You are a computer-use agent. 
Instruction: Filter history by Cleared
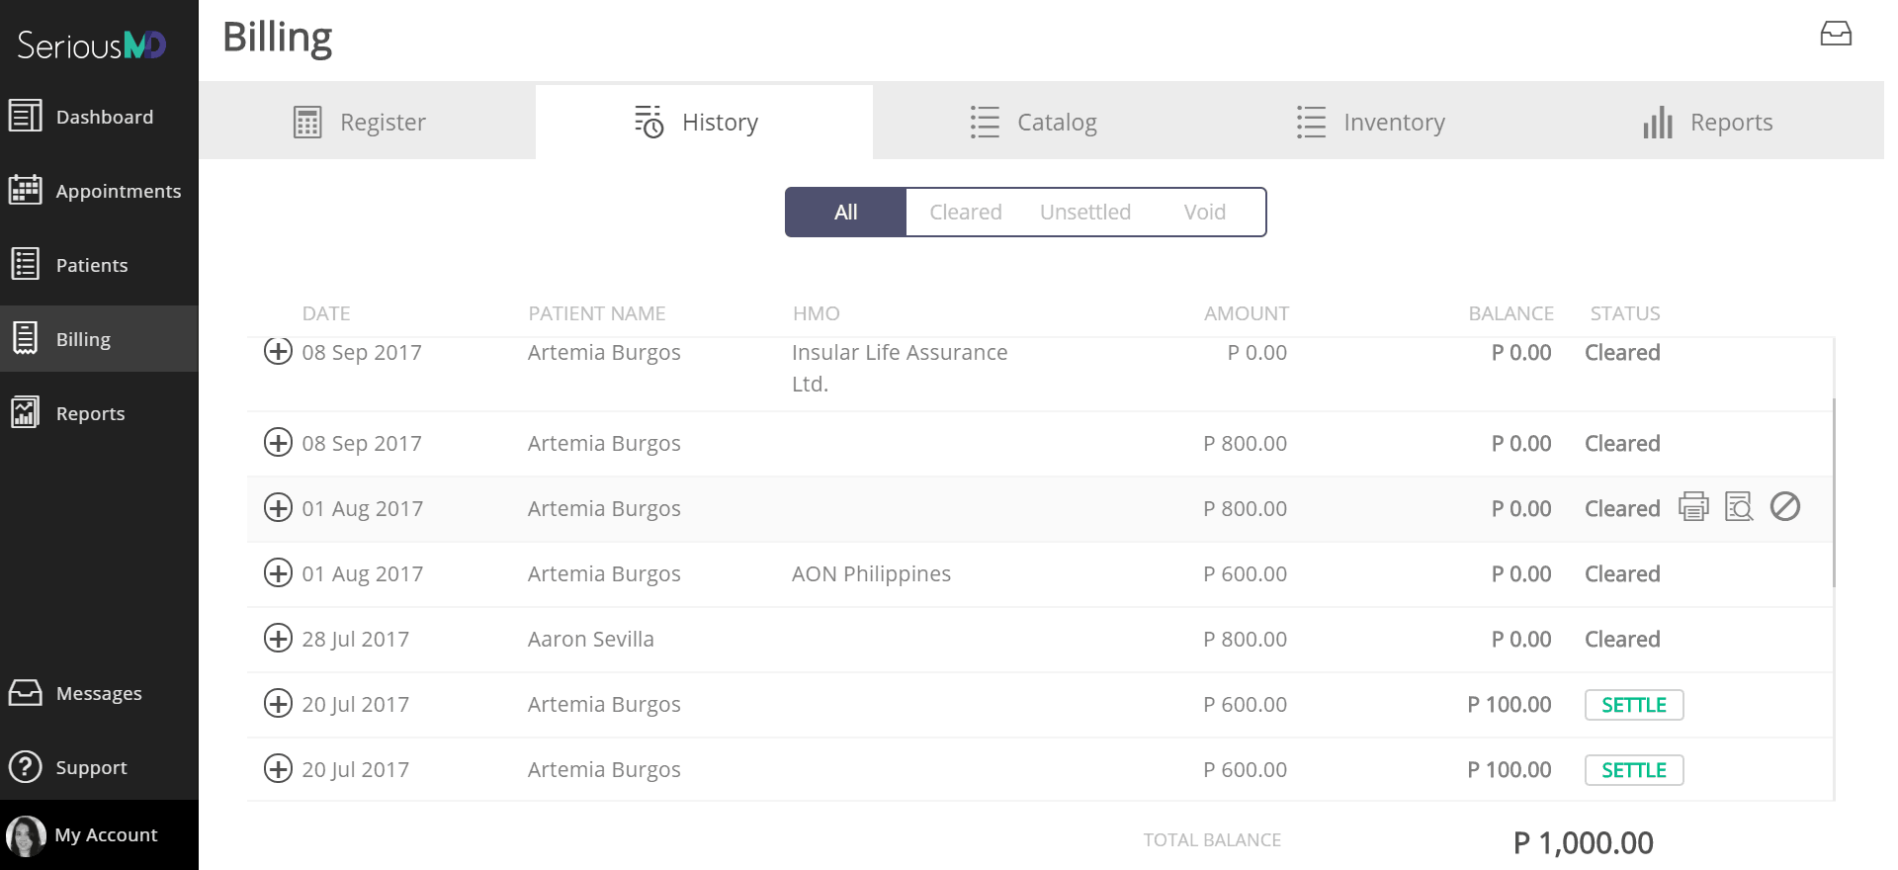click(x=966, y=212)
